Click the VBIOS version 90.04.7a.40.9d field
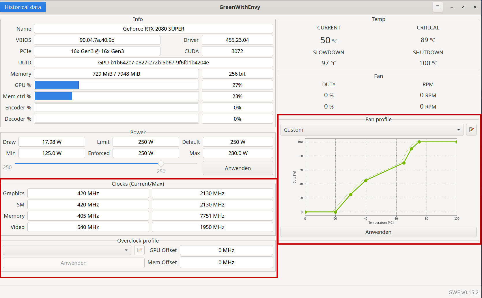482x298 pixels. (x=97, y=40)
